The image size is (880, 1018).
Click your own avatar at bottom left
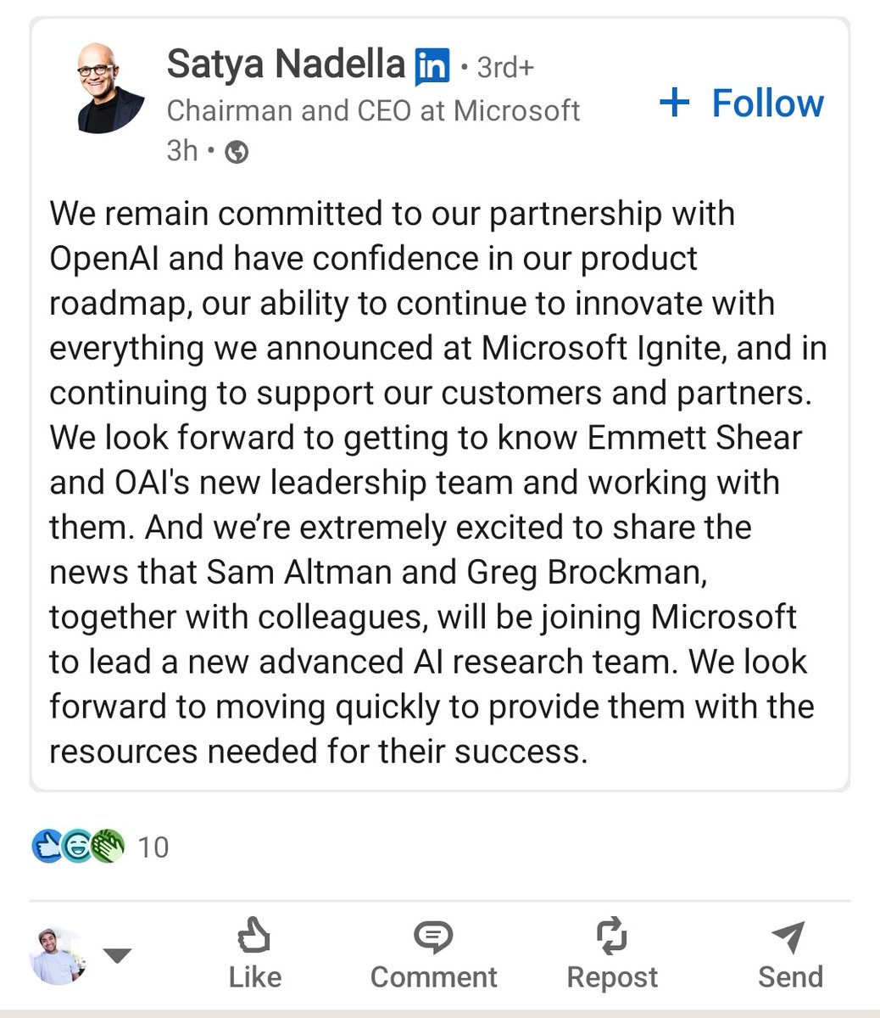58,956
